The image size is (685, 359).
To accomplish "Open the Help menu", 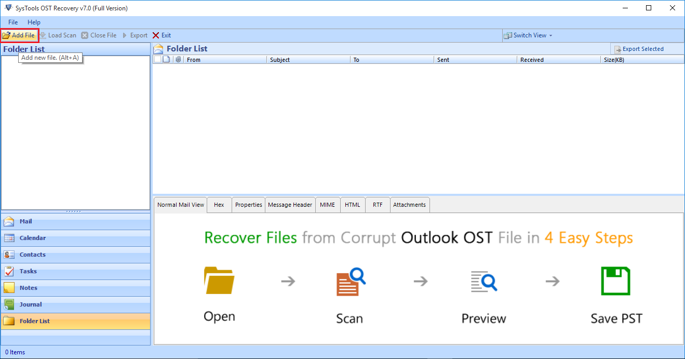I will pyautogui.click(x=34, y=22).
